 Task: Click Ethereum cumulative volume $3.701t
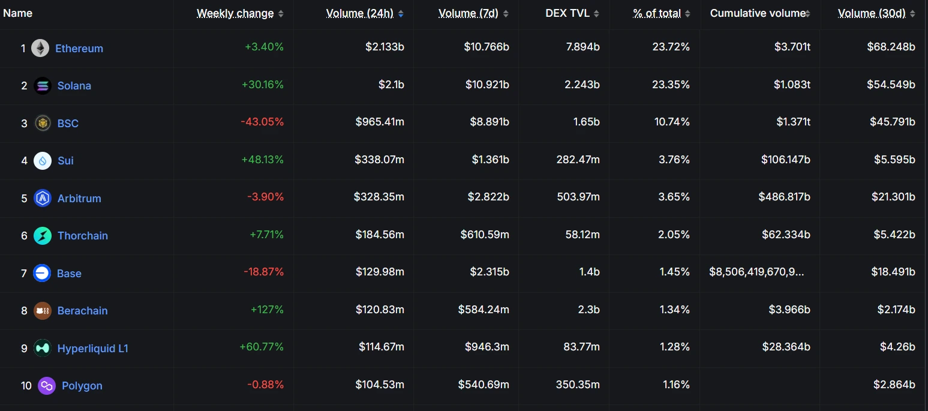coord(792,47)
